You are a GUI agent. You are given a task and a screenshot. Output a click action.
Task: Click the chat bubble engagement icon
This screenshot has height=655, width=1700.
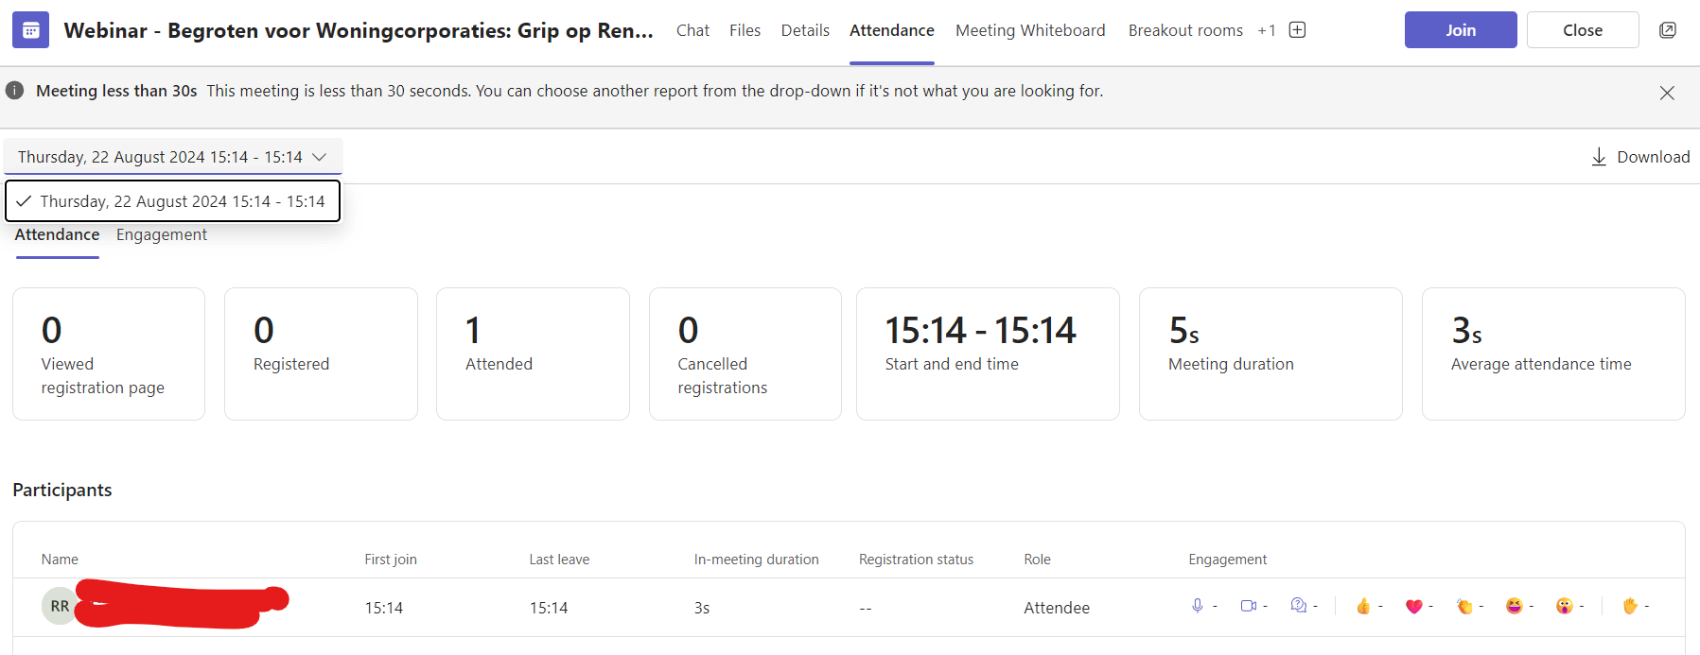pos(1299,606)
